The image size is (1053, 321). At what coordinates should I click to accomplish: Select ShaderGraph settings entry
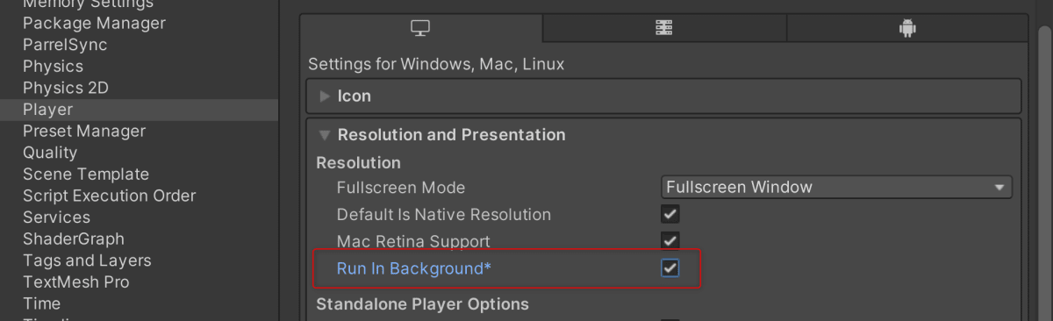coord(74,239)
